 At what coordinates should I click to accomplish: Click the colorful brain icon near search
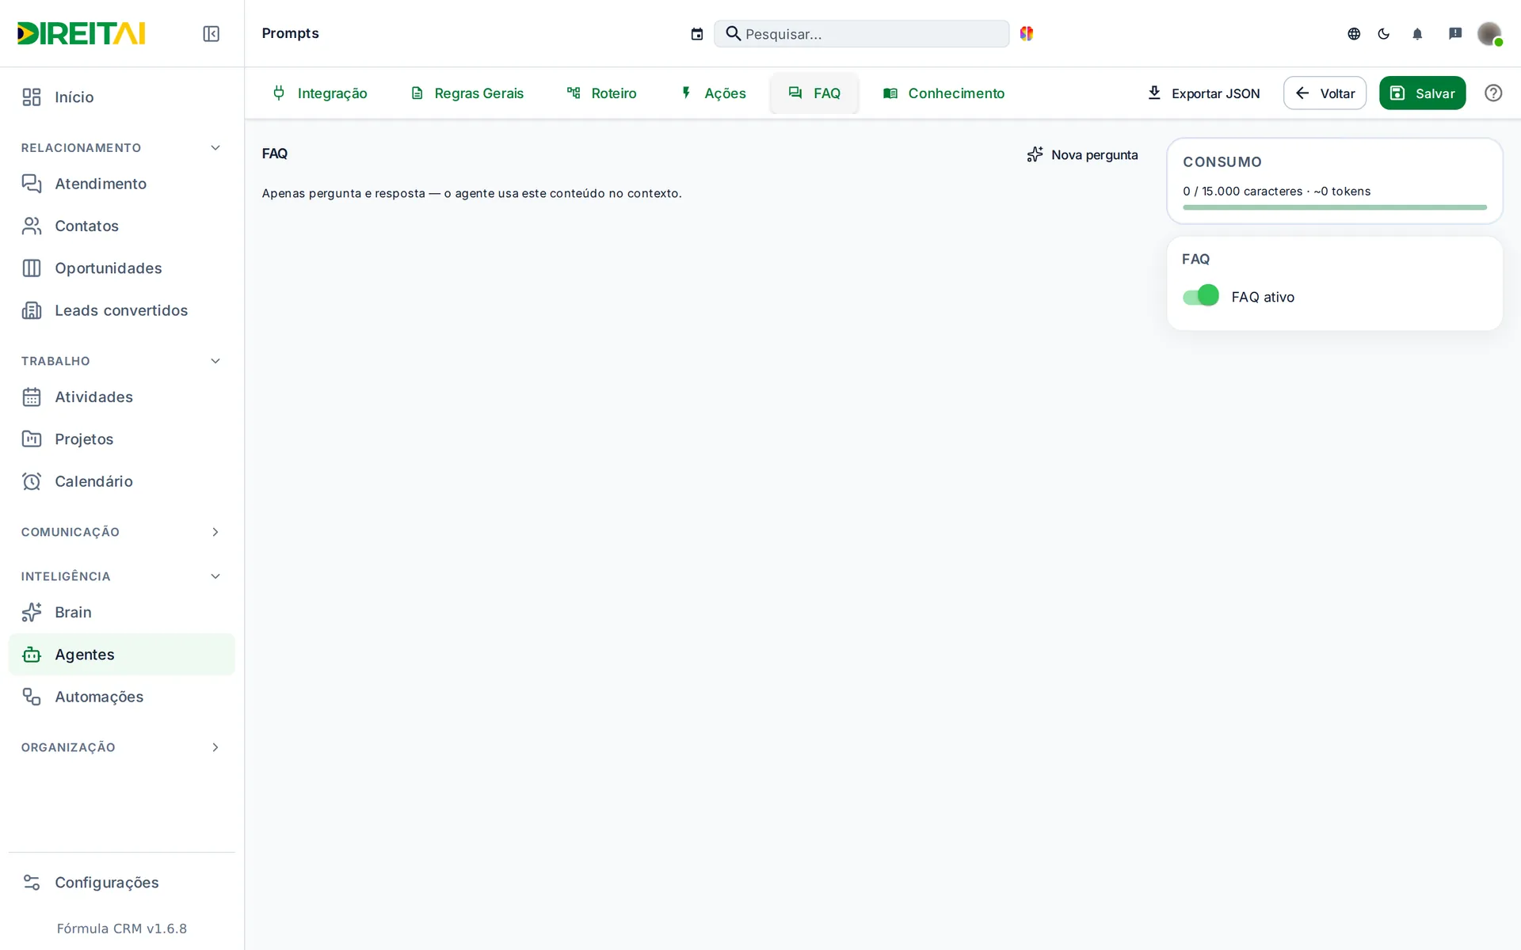click(1027, 33)
